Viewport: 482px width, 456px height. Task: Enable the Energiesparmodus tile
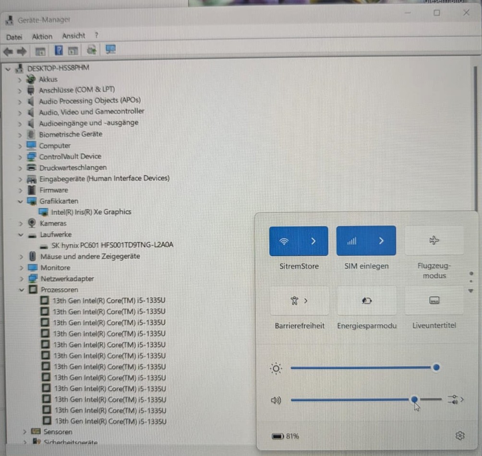click(366, 301)
